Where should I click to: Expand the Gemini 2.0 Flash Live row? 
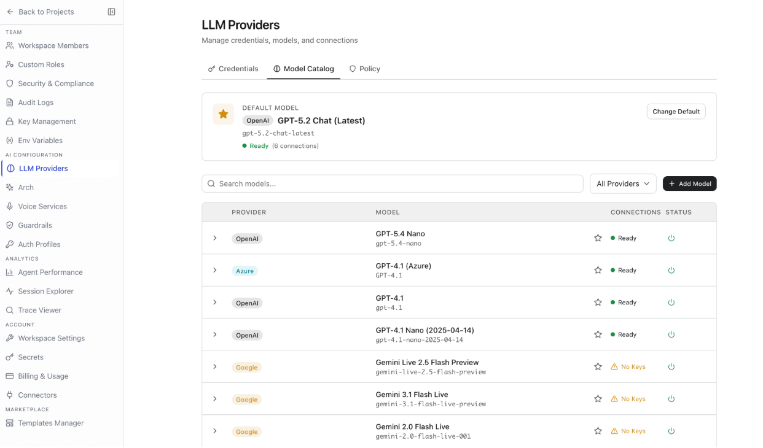[215, 431]
